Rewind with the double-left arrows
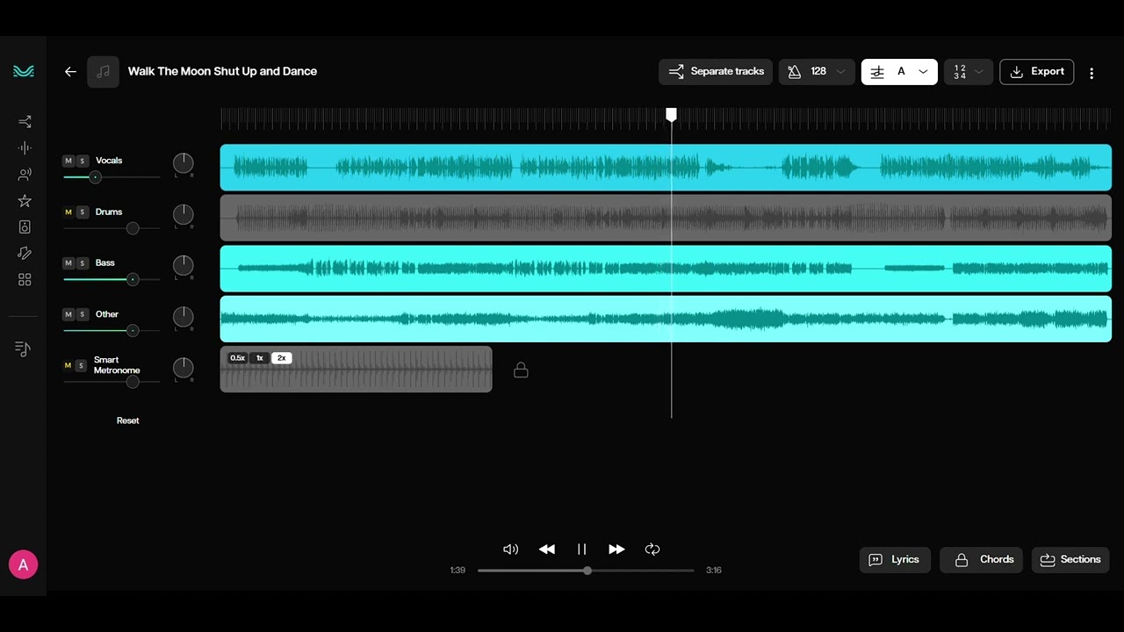The width and height of the screenshot is (1124, 632). coord(546,549)
